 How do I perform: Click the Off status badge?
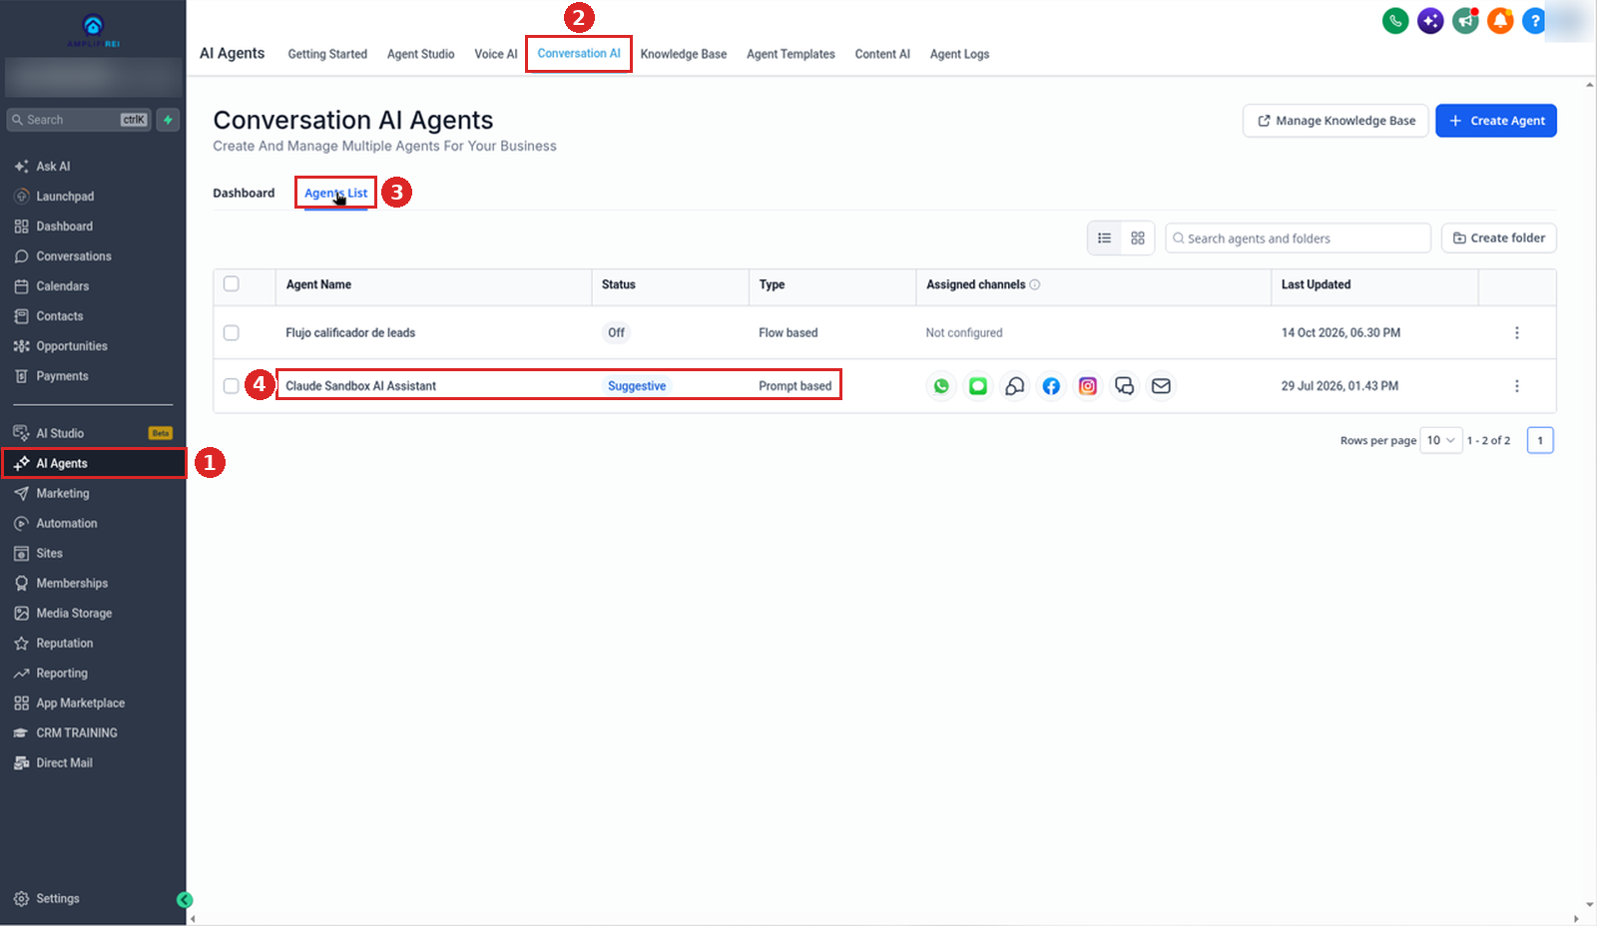coord(617,333)
